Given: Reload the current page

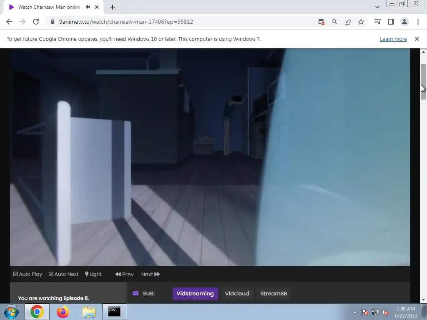Looking at the screenshot, I should coord(36,22).
